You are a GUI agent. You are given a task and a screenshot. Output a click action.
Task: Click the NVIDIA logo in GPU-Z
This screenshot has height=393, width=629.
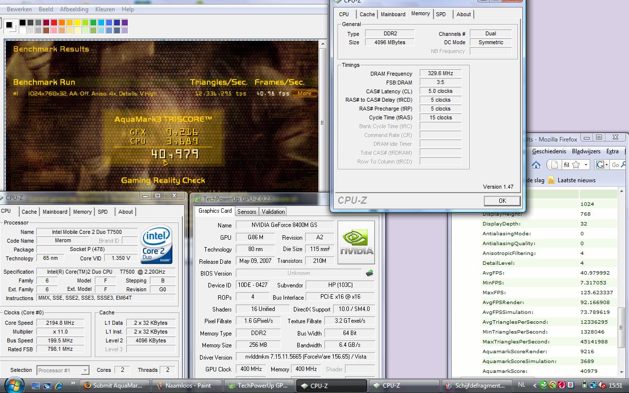click(x=356, y=242)
